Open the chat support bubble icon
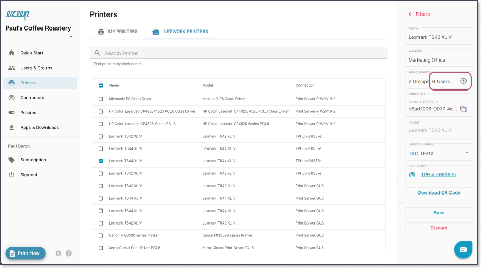482x269 pixels. click(463, 249)
